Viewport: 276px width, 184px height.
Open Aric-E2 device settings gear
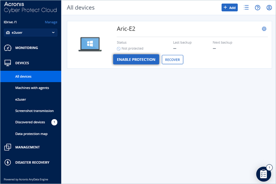(x=264, y=29)
